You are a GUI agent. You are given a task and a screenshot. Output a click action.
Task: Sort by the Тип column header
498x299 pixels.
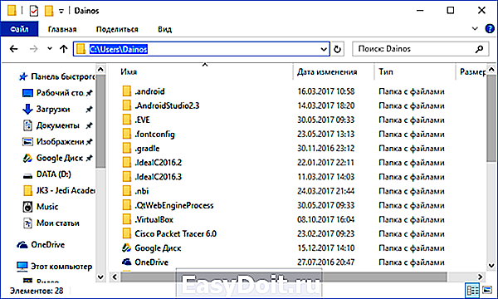point(386,71)
